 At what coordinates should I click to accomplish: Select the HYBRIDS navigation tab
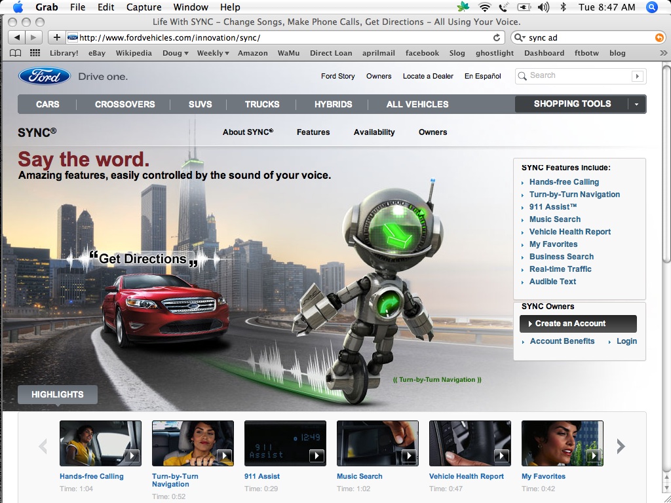(334, 104)
